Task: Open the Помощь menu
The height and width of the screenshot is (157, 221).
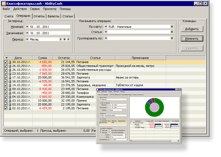Action: pyautogui.click(x=65, y=9)
